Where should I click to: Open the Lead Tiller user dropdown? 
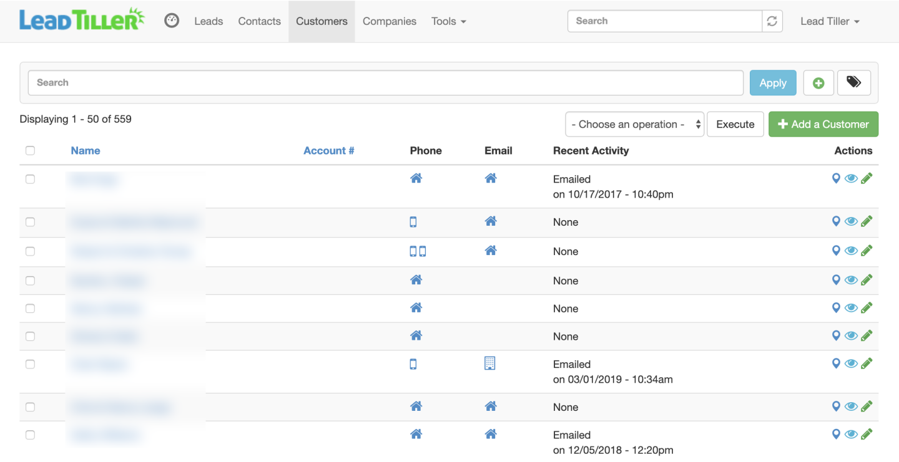[830, 21]
